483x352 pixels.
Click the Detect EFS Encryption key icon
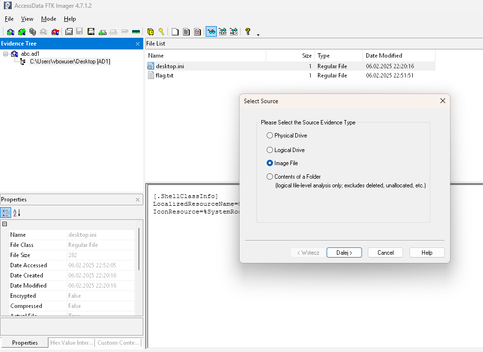tap(161, 32)
